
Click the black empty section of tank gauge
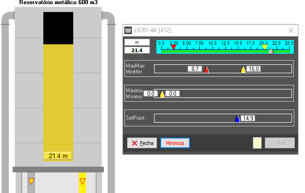coord(58,28)
